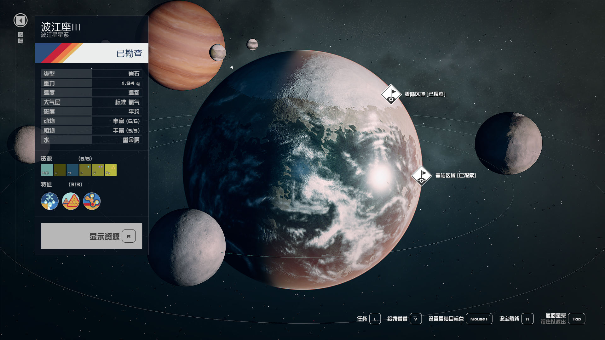Select the U uranium resource tile
605x340 pixels.
click(60, 170)
